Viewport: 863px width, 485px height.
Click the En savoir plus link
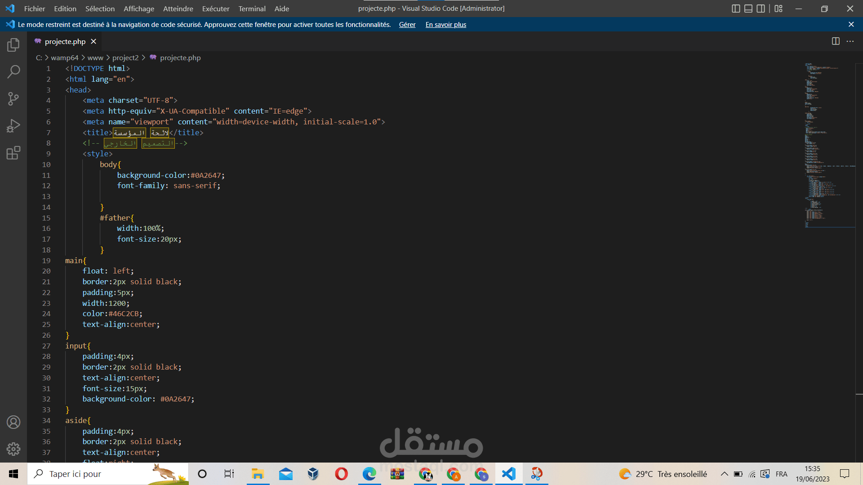(445, 25)
